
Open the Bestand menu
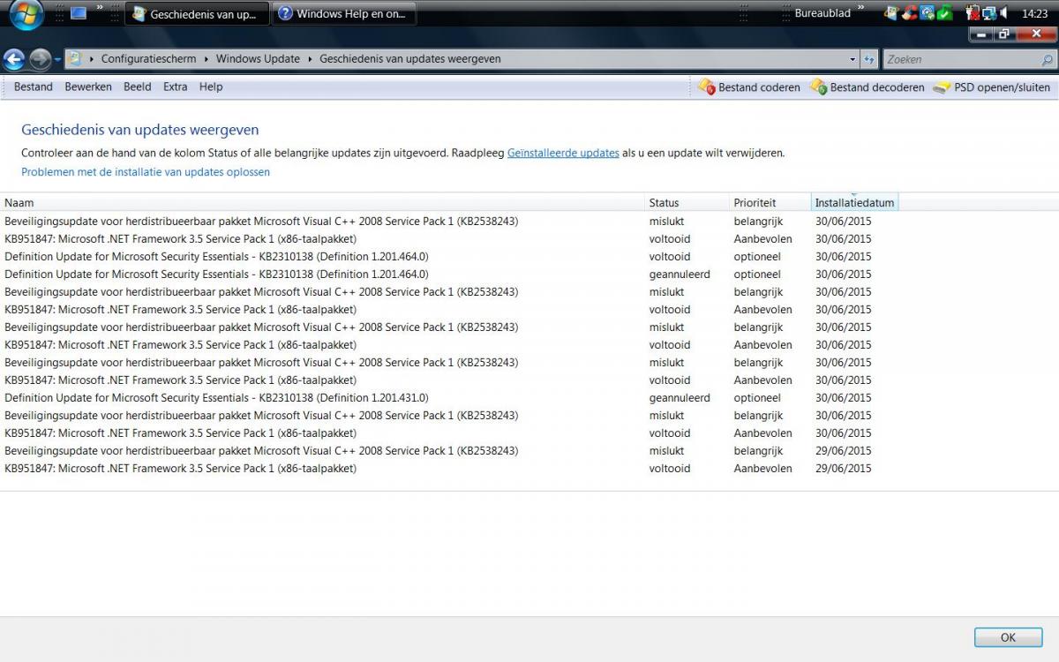coord(34,87)
